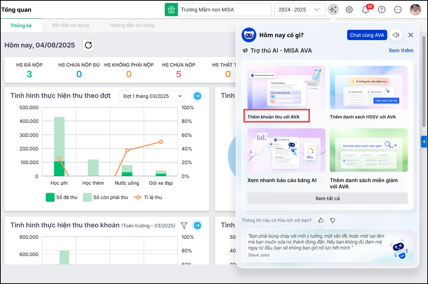Switch to the Bắt đầu sử dụng tab
428x284 pixels.
point(71,25)
